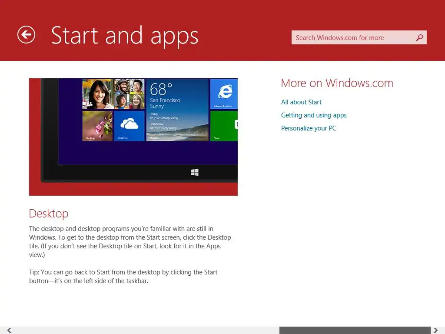
Task: Click the tip text about Start button
Action: tap(123, 276)
